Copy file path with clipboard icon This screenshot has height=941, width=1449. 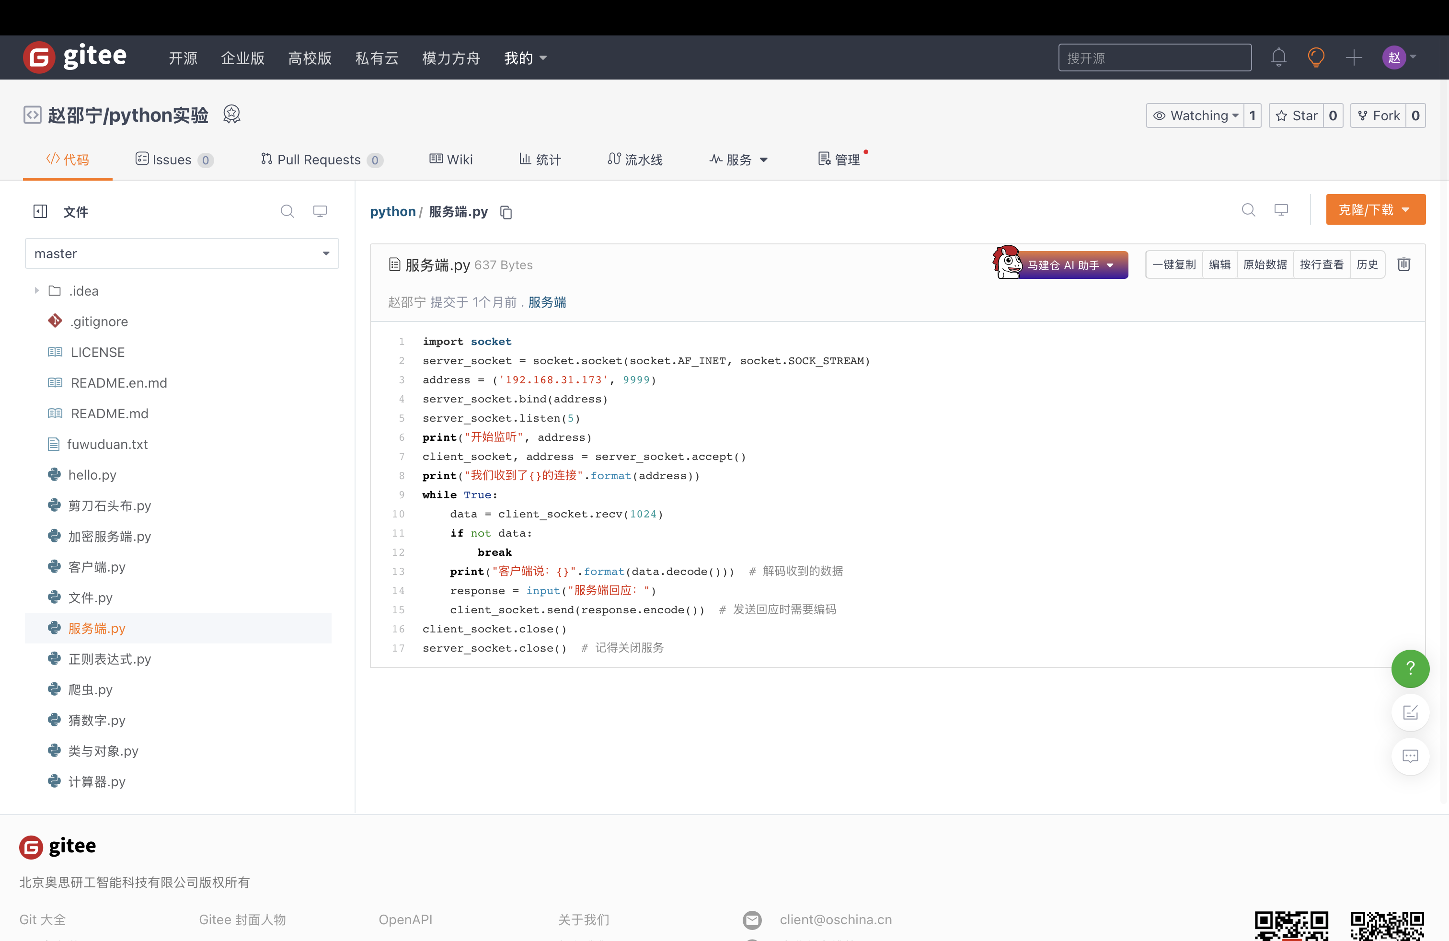tap(506, 212)
